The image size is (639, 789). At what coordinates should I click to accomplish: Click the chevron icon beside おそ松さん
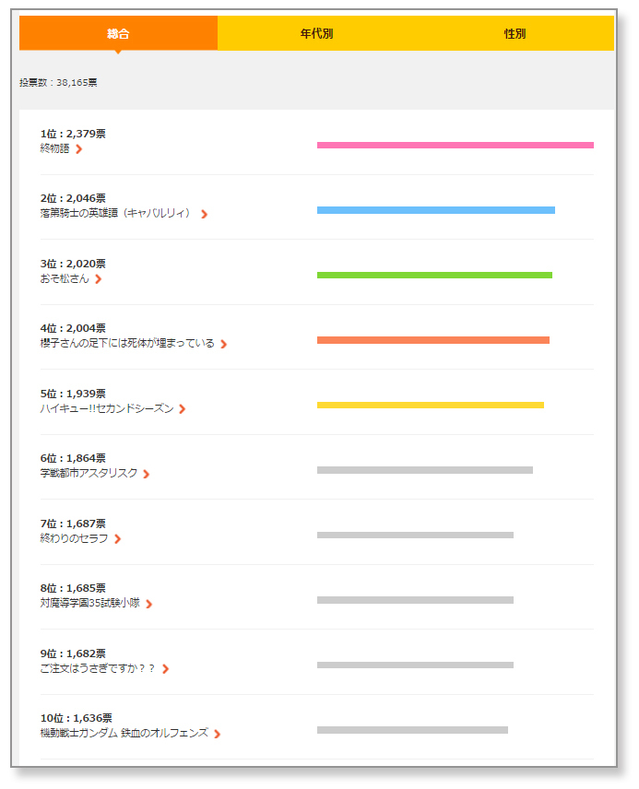(x=99, y=279)
